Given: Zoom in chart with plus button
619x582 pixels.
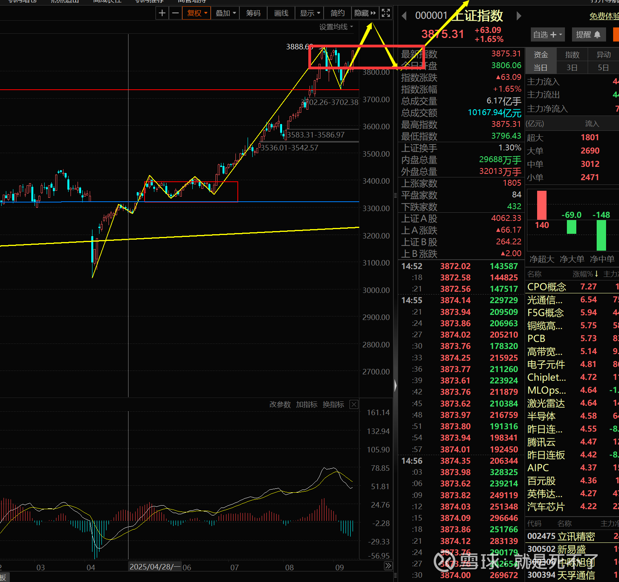Looking at the screenshot, I should (162, 13).
